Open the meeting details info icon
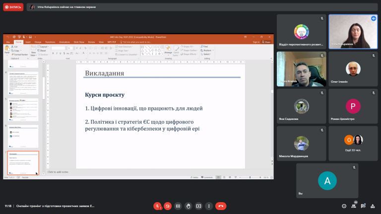The image size is (381, 214). 344,206
